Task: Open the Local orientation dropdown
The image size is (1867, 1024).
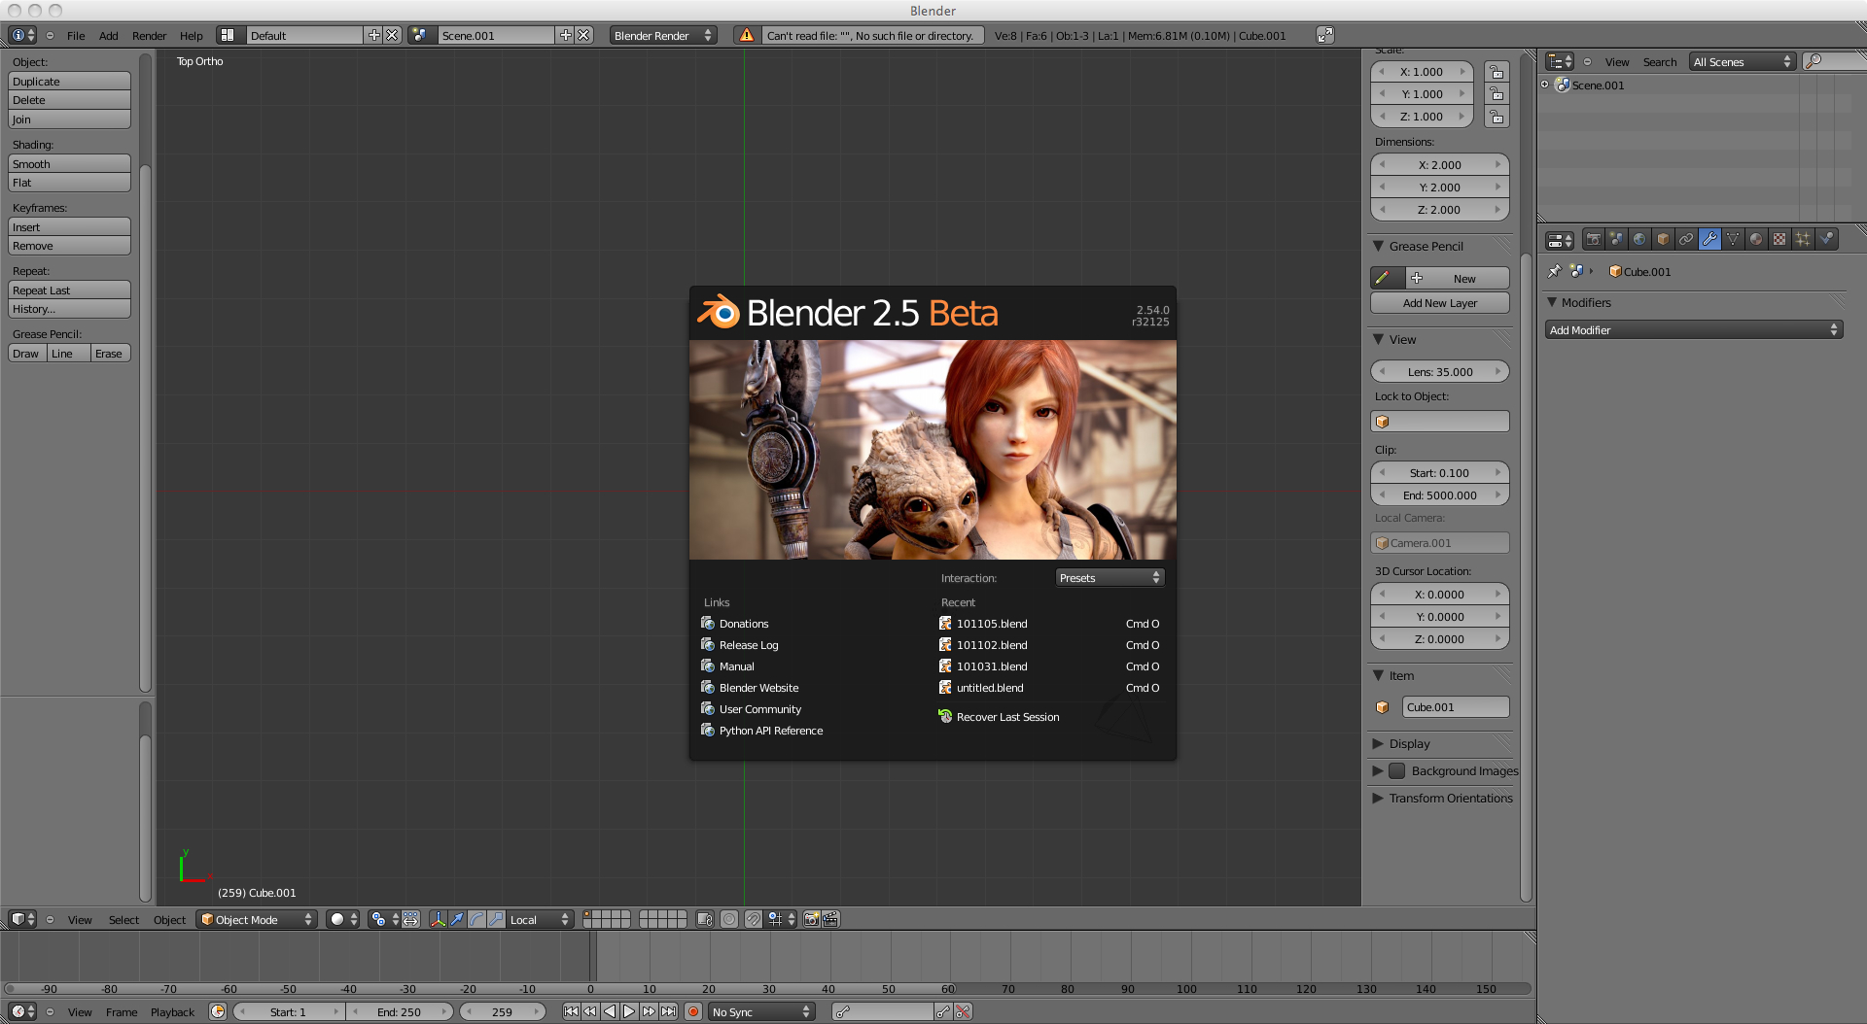Action: pos(540,919)
